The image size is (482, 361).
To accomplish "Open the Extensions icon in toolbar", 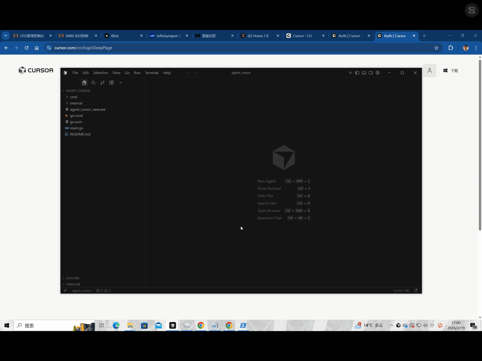I will pos(111,83).
